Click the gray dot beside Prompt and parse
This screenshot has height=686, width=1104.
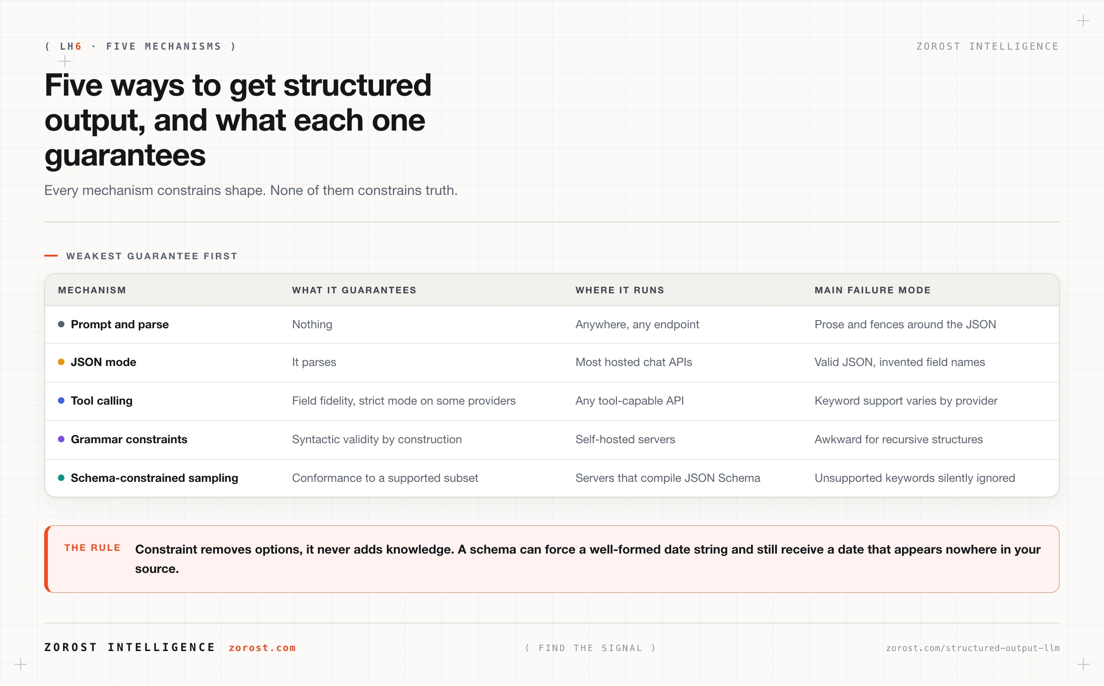(61, 324)
